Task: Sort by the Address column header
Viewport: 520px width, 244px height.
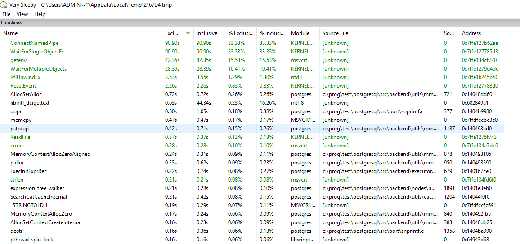Action: coord(471,33)
